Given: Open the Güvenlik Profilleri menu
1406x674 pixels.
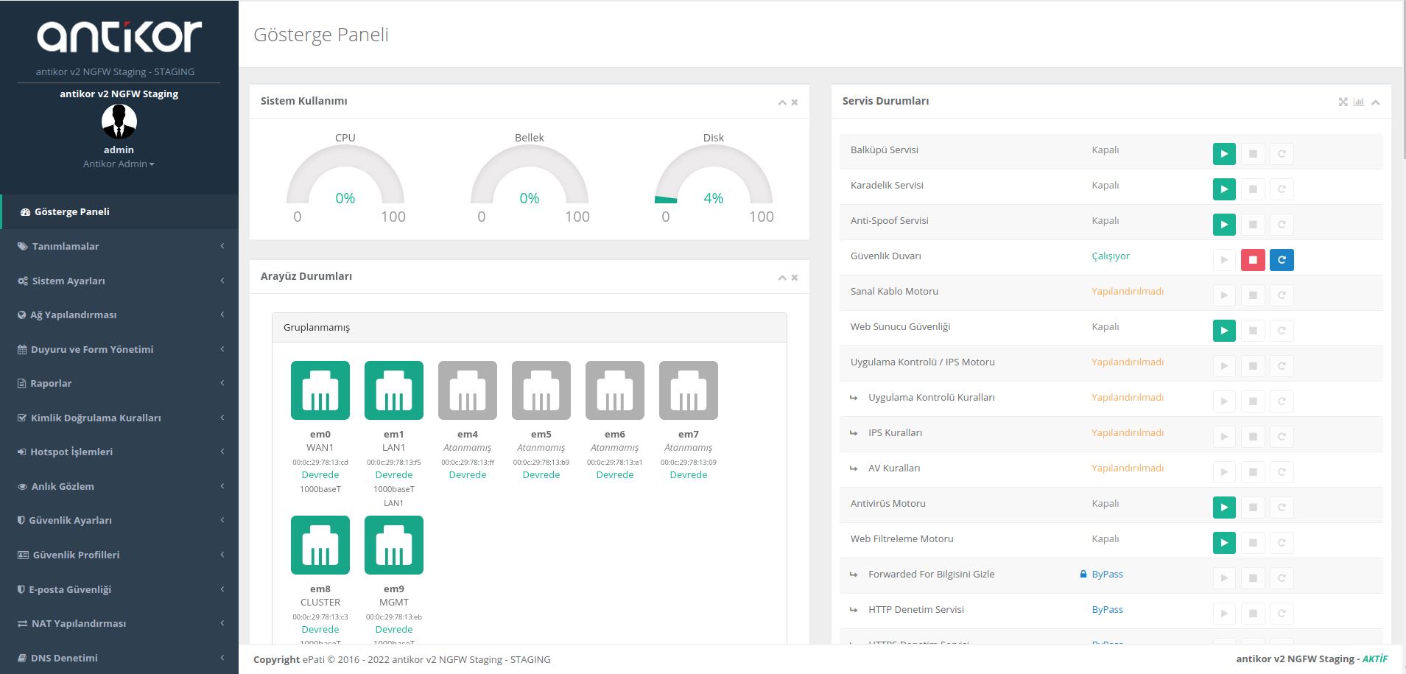Looking at the screenshot, I should 119,555.
